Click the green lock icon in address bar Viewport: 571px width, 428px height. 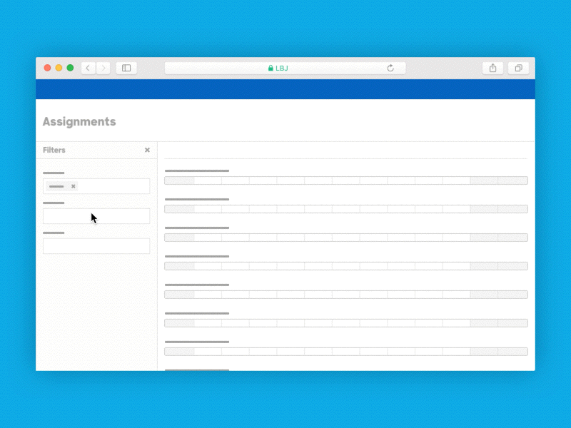[x=271, y=68]
